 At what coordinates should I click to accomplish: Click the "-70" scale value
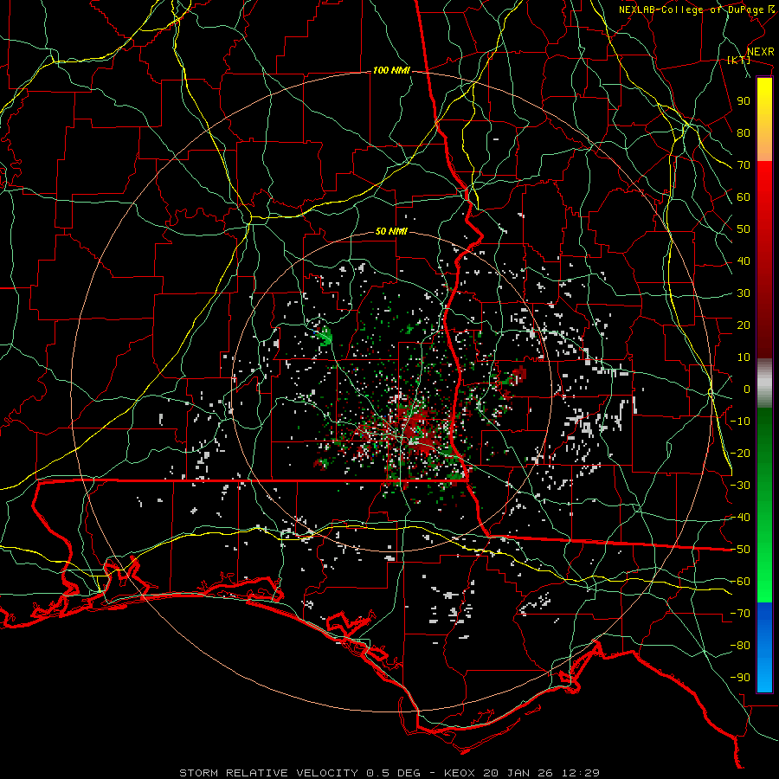[740, 614]
